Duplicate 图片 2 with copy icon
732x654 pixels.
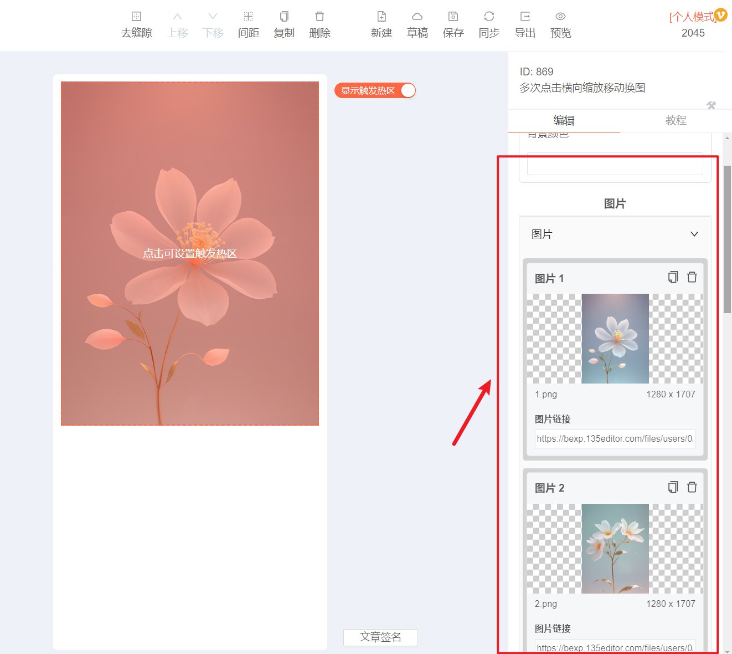click(673, 487)
